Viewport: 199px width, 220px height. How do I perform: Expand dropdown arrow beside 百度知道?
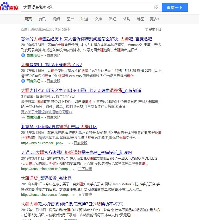[42, 118]
